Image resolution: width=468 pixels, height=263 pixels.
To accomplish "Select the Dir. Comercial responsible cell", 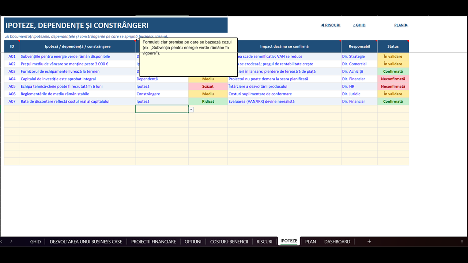I will (359, 64).
